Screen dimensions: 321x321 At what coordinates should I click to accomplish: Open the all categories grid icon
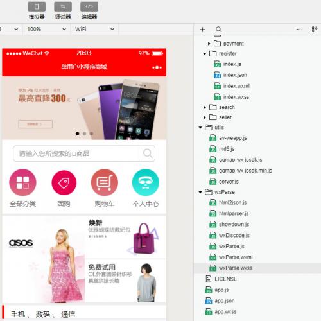point(22,182)
